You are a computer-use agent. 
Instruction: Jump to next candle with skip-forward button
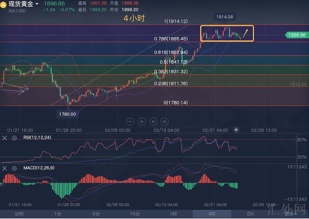pos(153,122)
